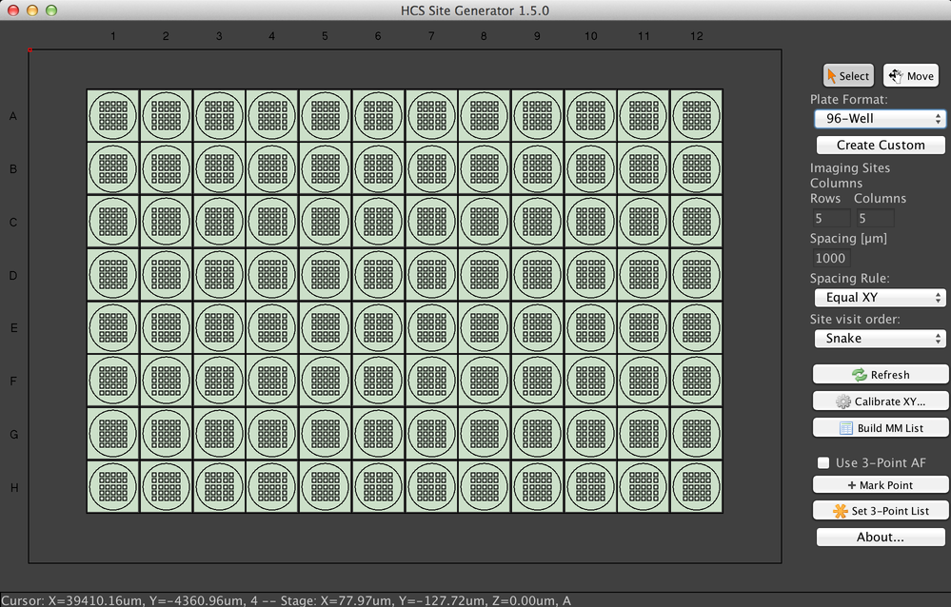951x607 pixels.
Task: Click the Create Custom button
Action: pos(881,145)
